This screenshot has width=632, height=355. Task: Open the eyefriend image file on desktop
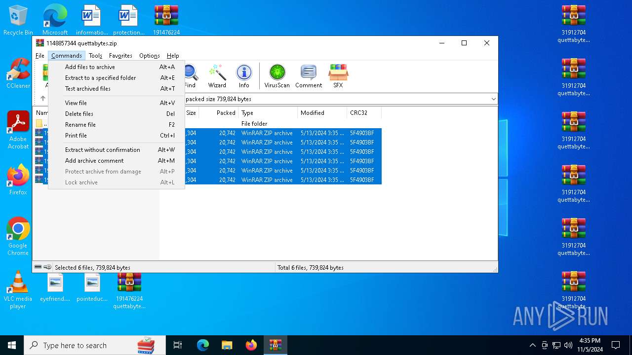[x=55, y=287]
